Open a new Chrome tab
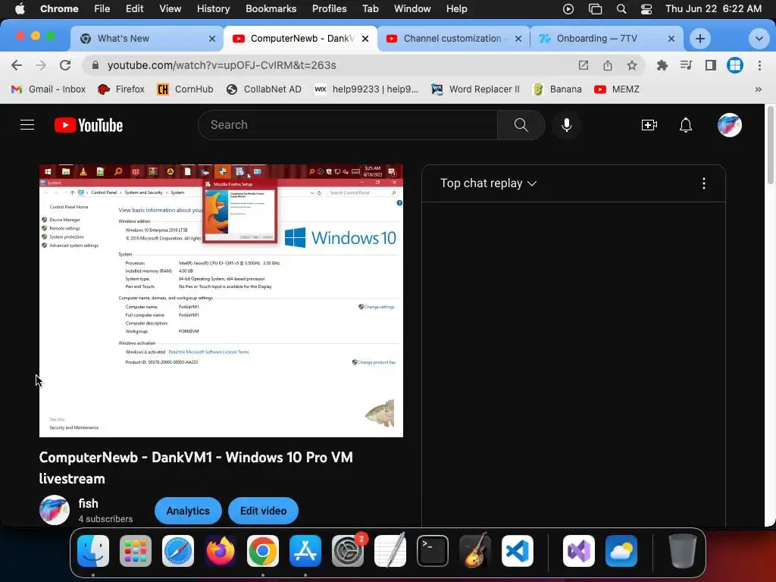 click(699, 39)
